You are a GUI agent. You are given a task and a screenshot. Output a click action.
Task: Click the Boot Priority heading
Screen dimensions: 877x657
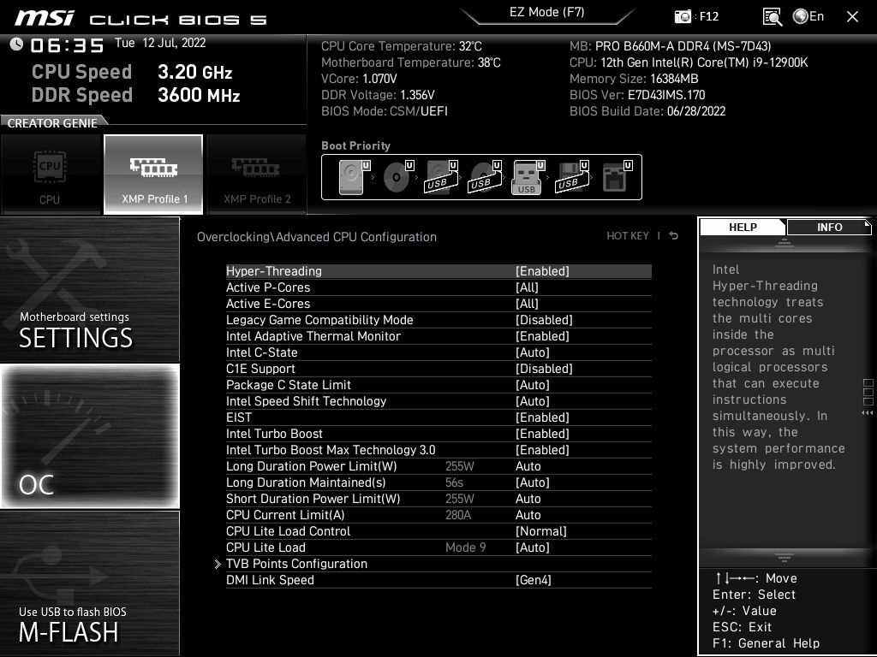355,145
